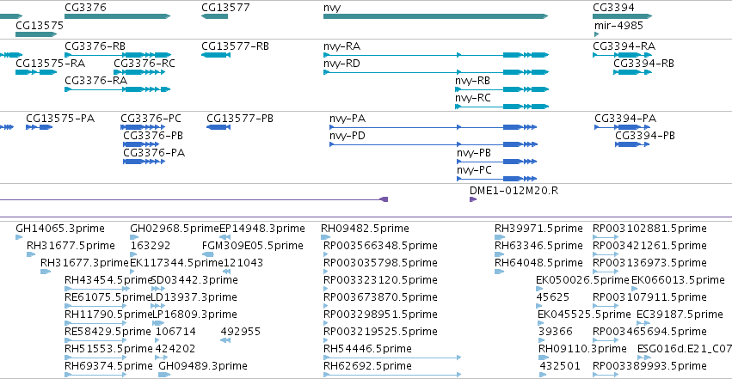Click the CG3394 gene label
The height and width of the screenshot is (379, 732).
pyautogui.click(x=613, y=8)
